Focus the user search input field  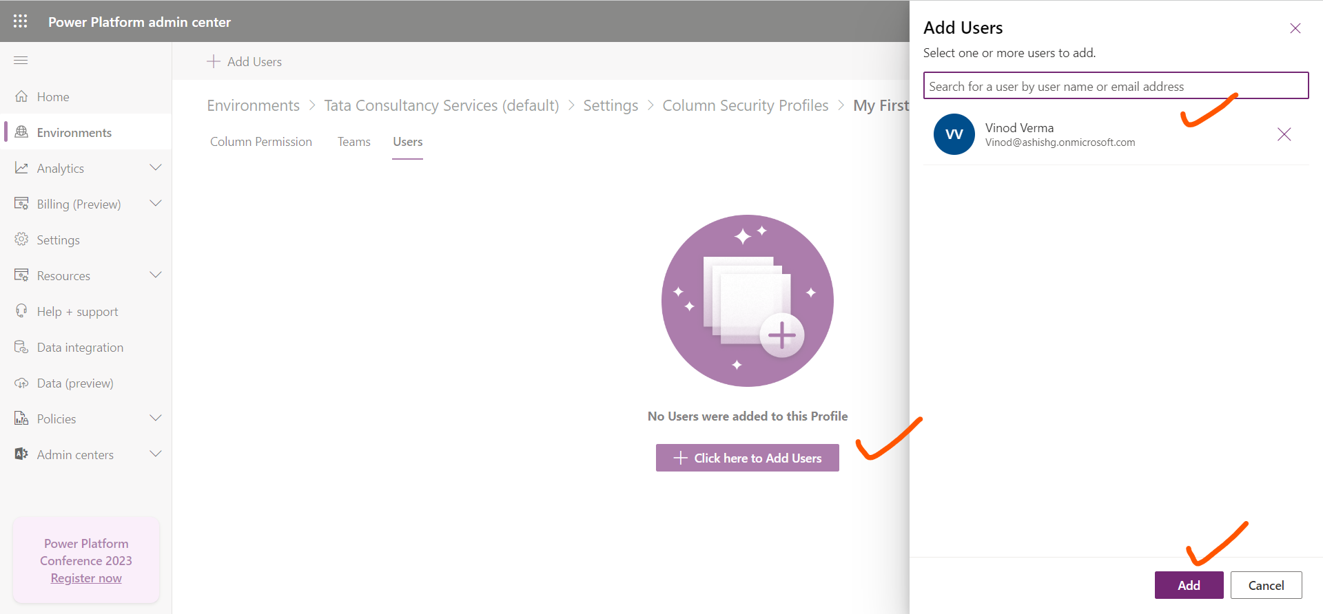(x=1115, y=86)
